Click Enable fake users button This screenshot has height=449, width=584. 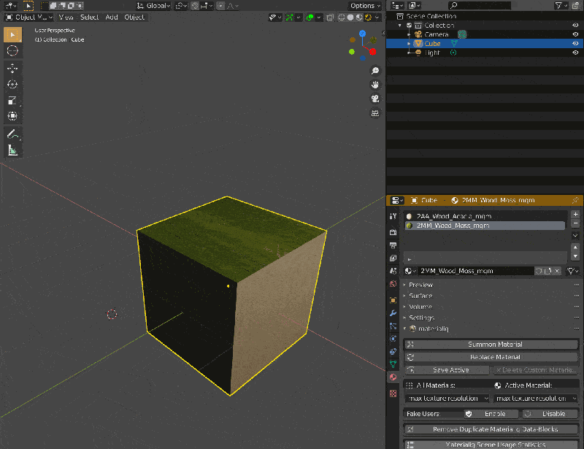(x=491, y=414)
